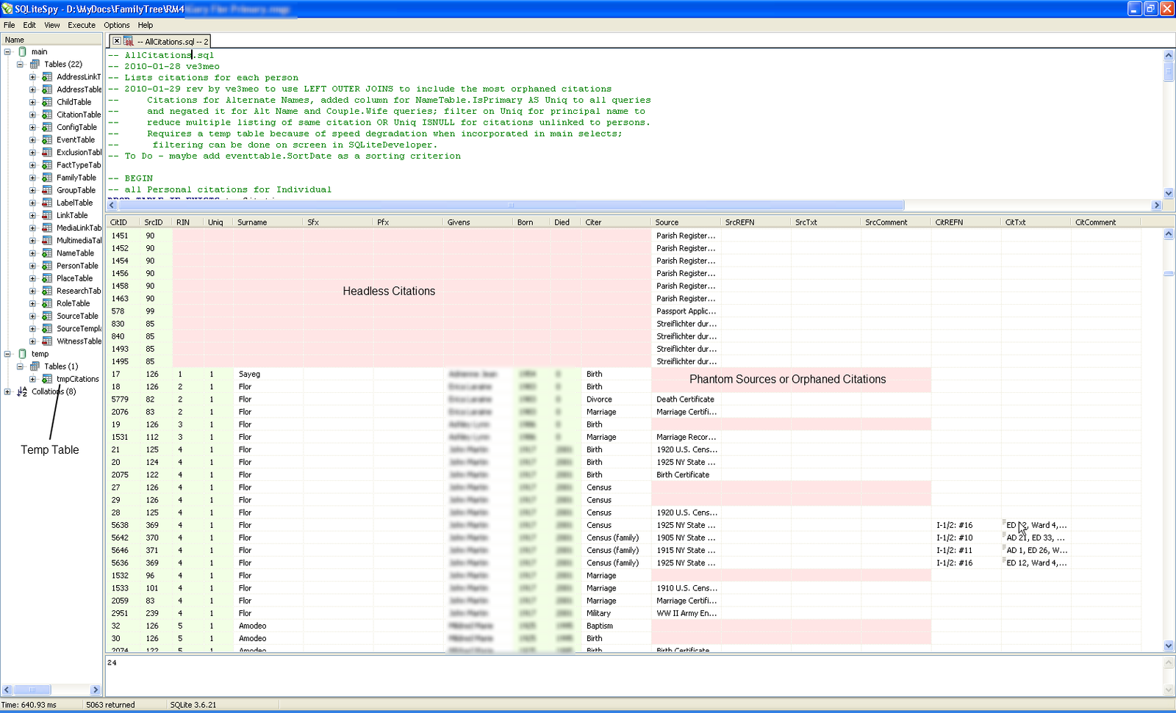Click the ChildTable table icon
The height and width of the screenshot is (713, 1176).
click(x=47, y=102)
